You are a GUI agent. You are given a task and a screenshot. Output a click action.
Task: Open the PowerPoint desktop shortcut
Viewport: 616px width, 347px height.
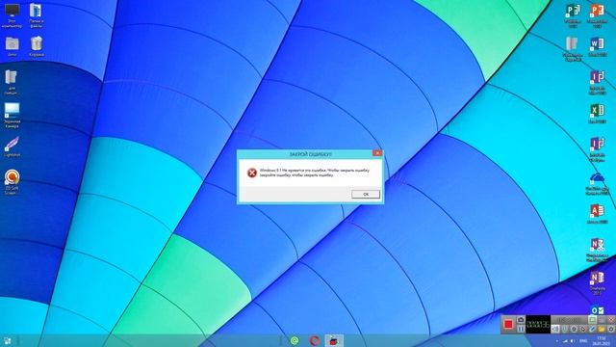[x=597, y=15]
